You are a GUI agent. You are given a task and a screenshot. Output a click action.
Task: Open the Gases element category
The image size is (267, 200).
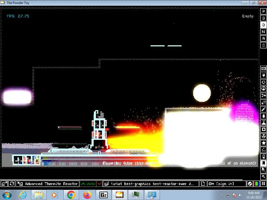click(264, 109)
